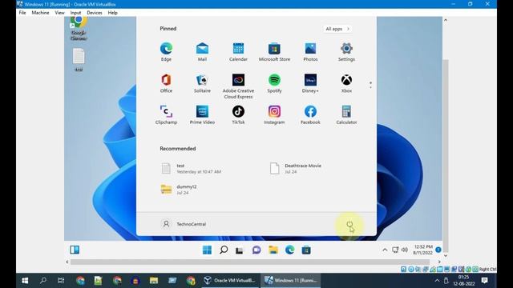Open the Prime Video app

pyautogui.click(x=202, y=114)
